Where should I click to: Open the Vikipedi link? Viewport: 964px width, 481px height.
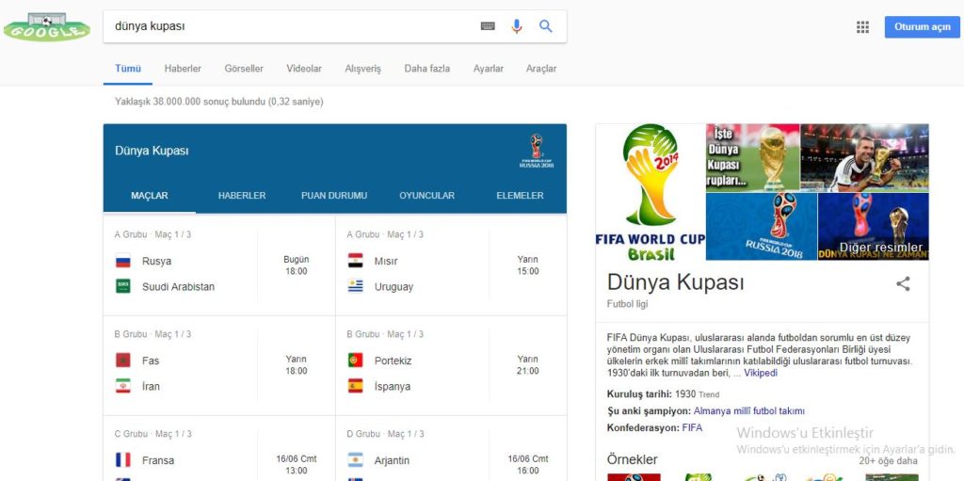[x=761, y=373]
